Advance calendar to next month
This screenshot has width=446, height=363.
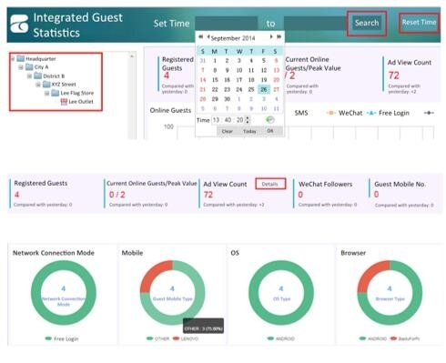[271, 36]
